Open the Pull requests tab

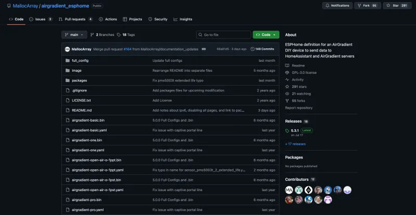point(75,19)
